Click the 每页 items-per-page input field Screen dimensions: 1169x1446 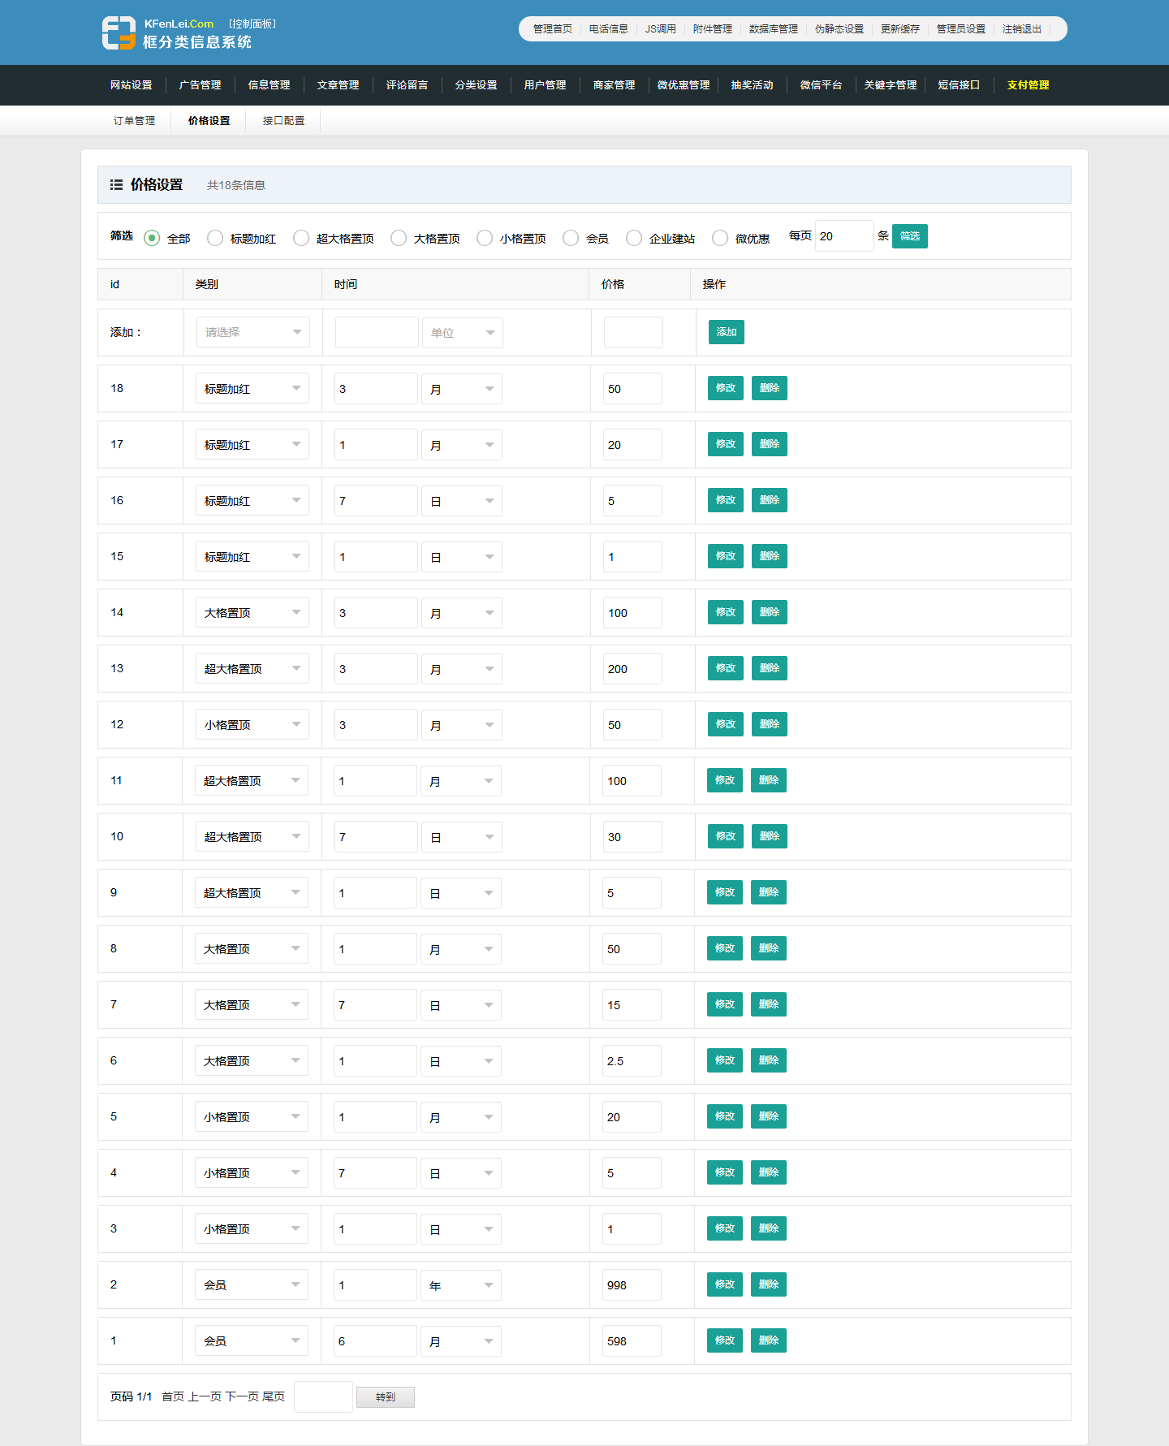[x=843, y=236]
